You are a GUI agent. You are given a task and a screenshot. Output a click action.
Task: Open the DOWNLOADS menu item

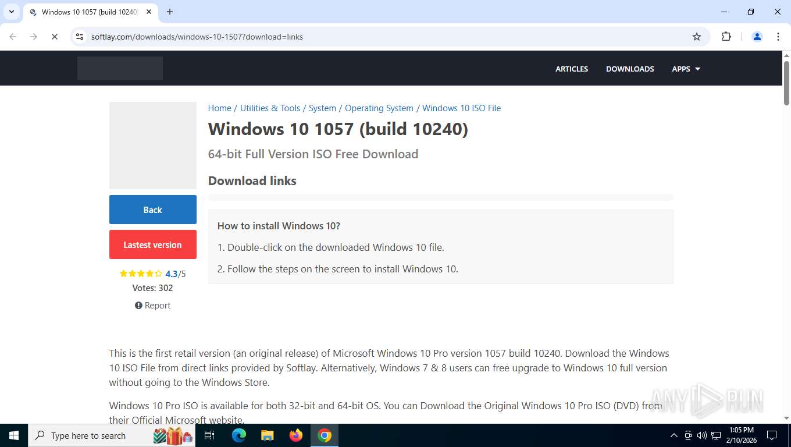pos(630,69)
